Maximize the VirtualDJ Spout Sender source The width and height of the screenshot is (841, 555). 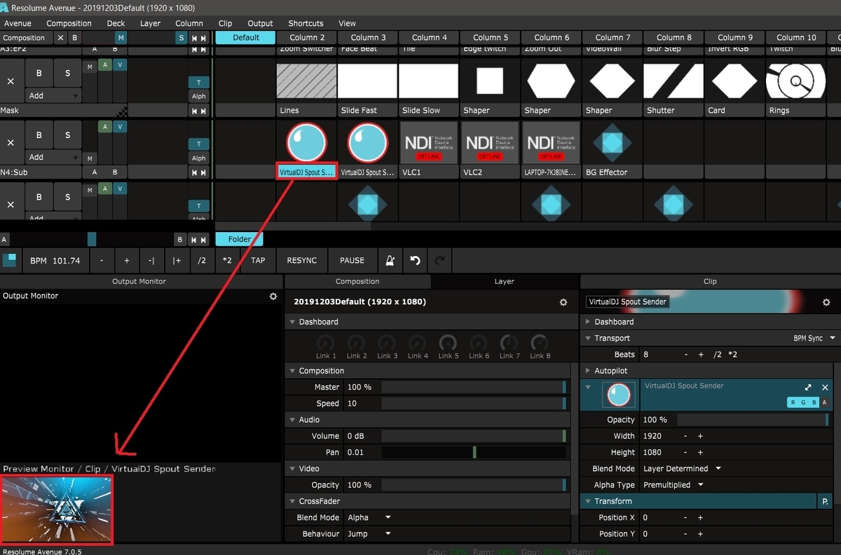[x=808, y=388]
